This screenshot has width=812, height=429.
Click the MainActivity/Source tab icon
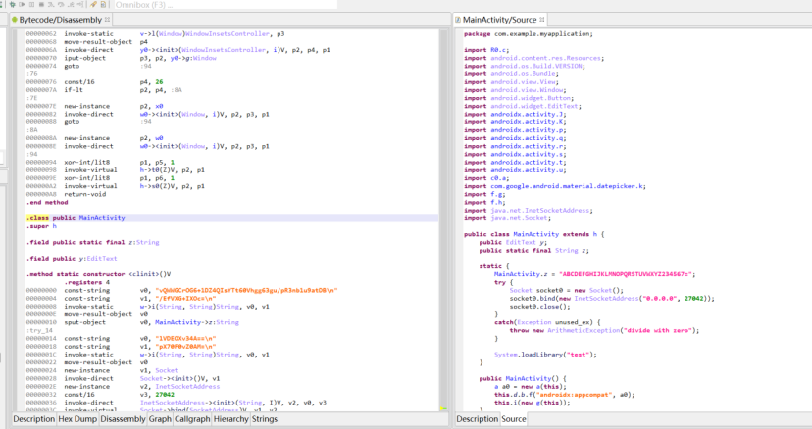point(459,20)
